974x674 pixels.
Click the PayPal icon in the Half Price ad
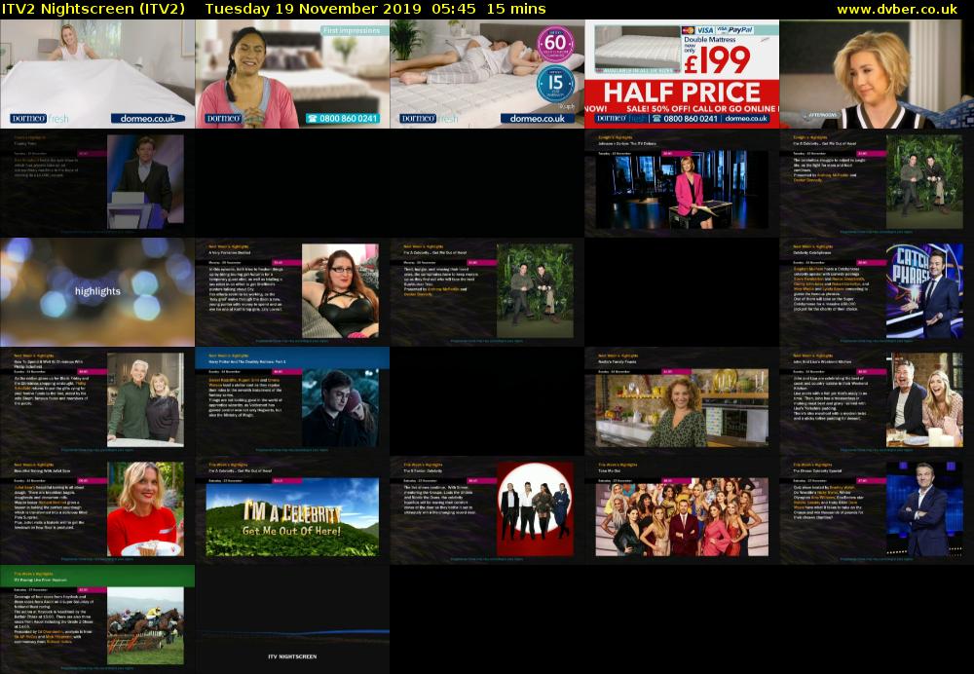click(740, 30)
